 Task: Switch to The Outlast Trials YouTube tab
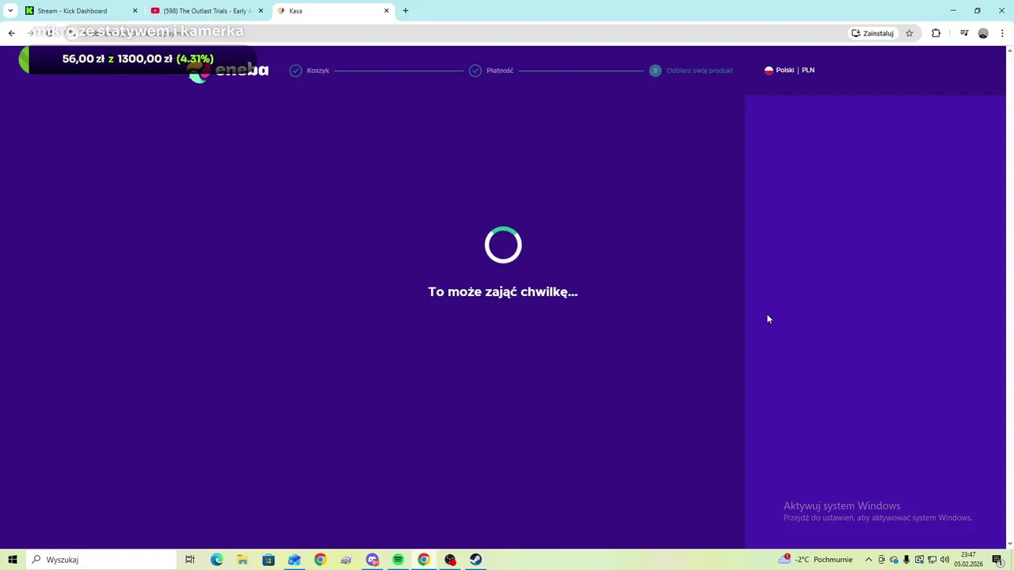point(208,11)
